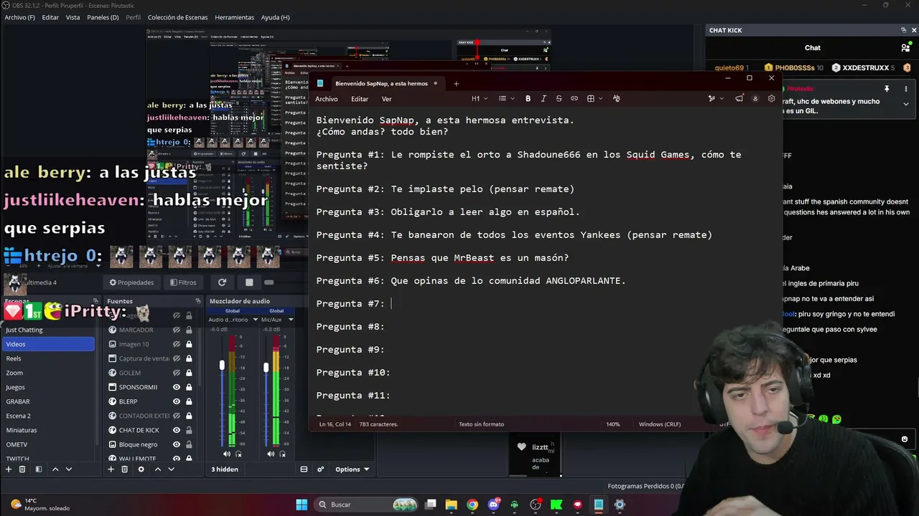Toggle bold formatting in Notepad

[528, 98]
